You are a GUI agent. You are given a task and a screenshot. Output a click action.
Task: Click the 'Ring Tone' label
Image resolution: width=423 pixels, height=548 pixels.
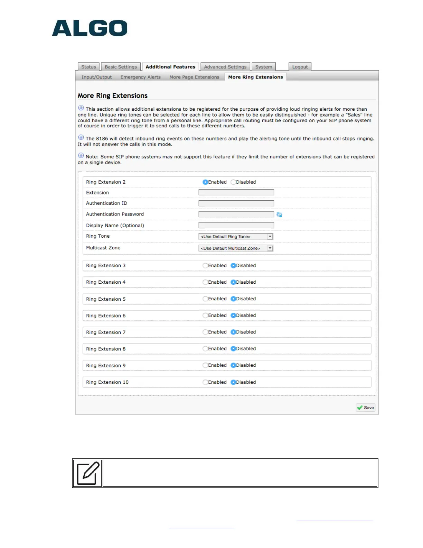coord(98,236)
